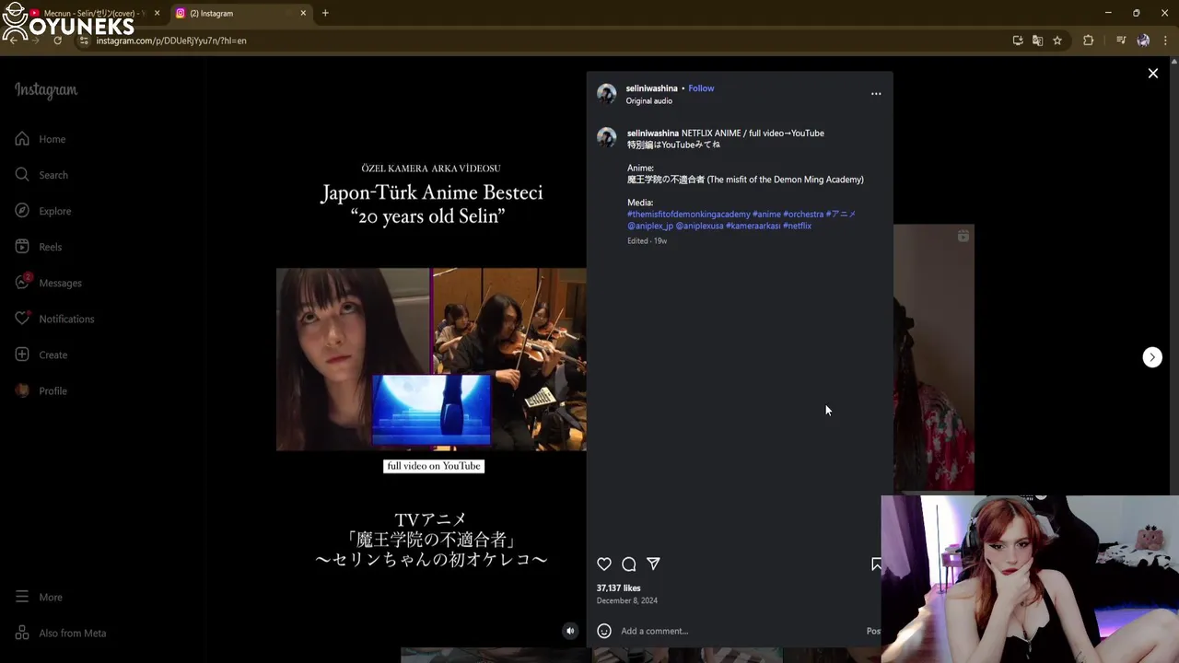1179x663 pixels.
Task: Reload the page
Action: click(x=57, y=41)
